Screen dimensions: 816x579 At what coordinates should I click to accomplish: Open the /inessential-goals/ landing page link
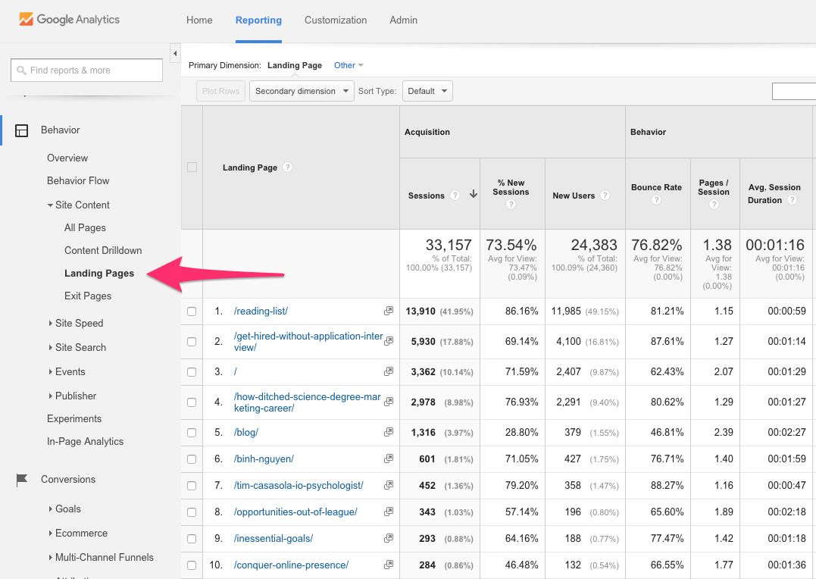pyautogui.click(x=274, y=539)
